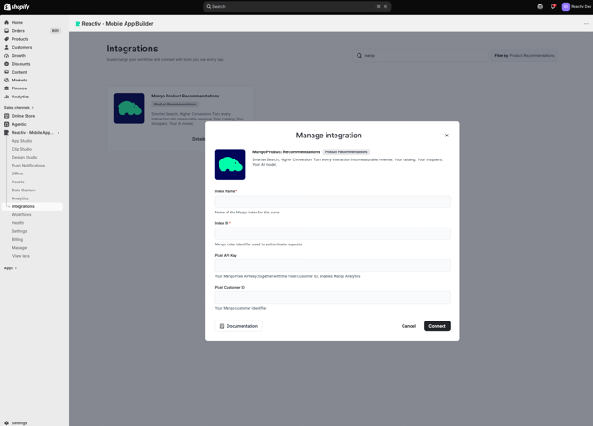593x426 pixels.
Task: Click the Cancel button in the dialog
Action: point(408,326)
